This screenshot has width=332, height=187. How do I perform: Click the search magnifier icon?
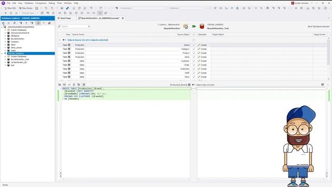[60, 26]
